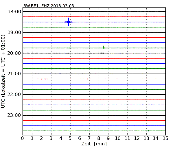The height and width of the screenshot is (150, 188).
Task: Click the x-axis tick label "2"
Action: pyautogui.click(x=41, y=138)
